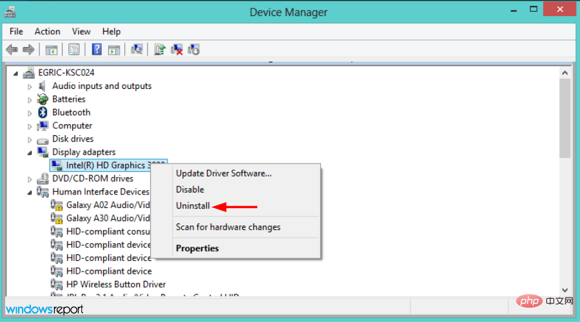Select the DVD/CD-ROM drives category icon

pos(43,178)
